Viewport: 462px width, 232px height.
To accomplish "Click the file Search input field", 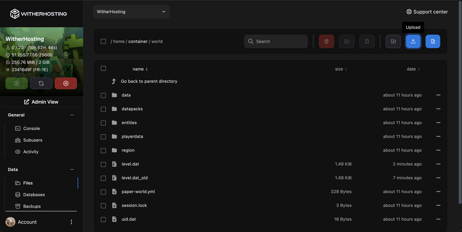I will click(x=276, y=41).
